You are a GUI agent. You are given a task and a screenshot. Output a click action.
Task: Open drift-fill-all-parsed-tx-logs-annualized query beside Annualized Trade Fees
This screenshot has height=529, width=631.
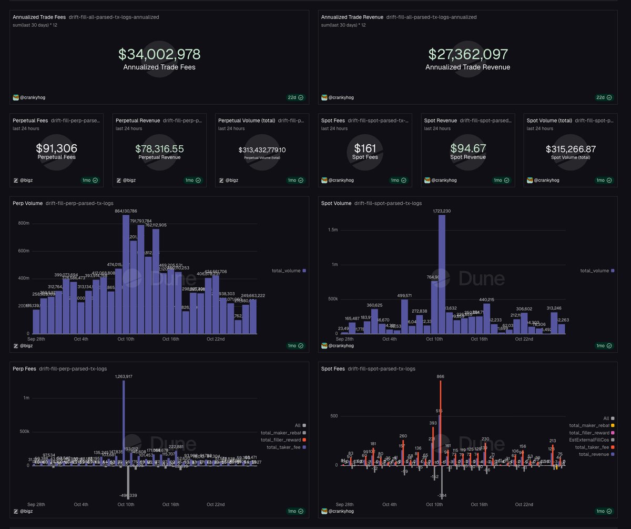point(114,17)
